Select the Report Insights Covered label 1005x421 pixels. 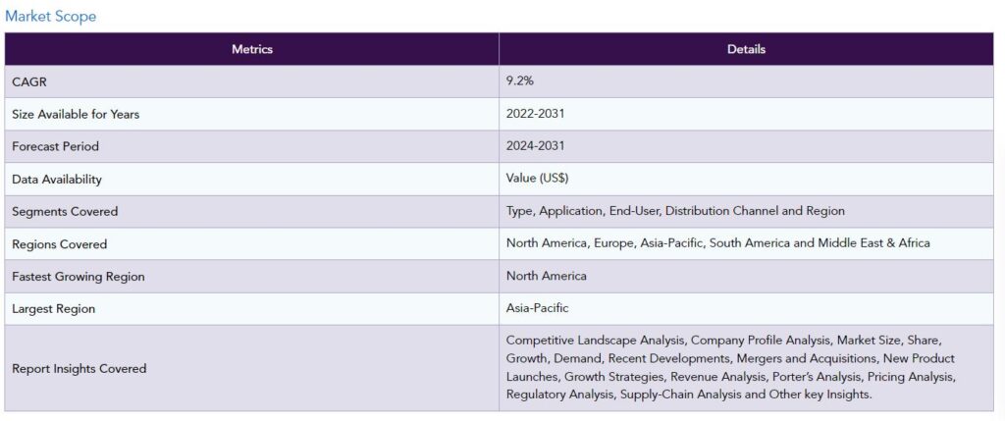click(79, 369)
